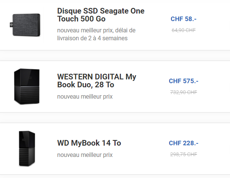Click the CHF 575.- price
The image size is (230, 178).
tap(183, 81)
